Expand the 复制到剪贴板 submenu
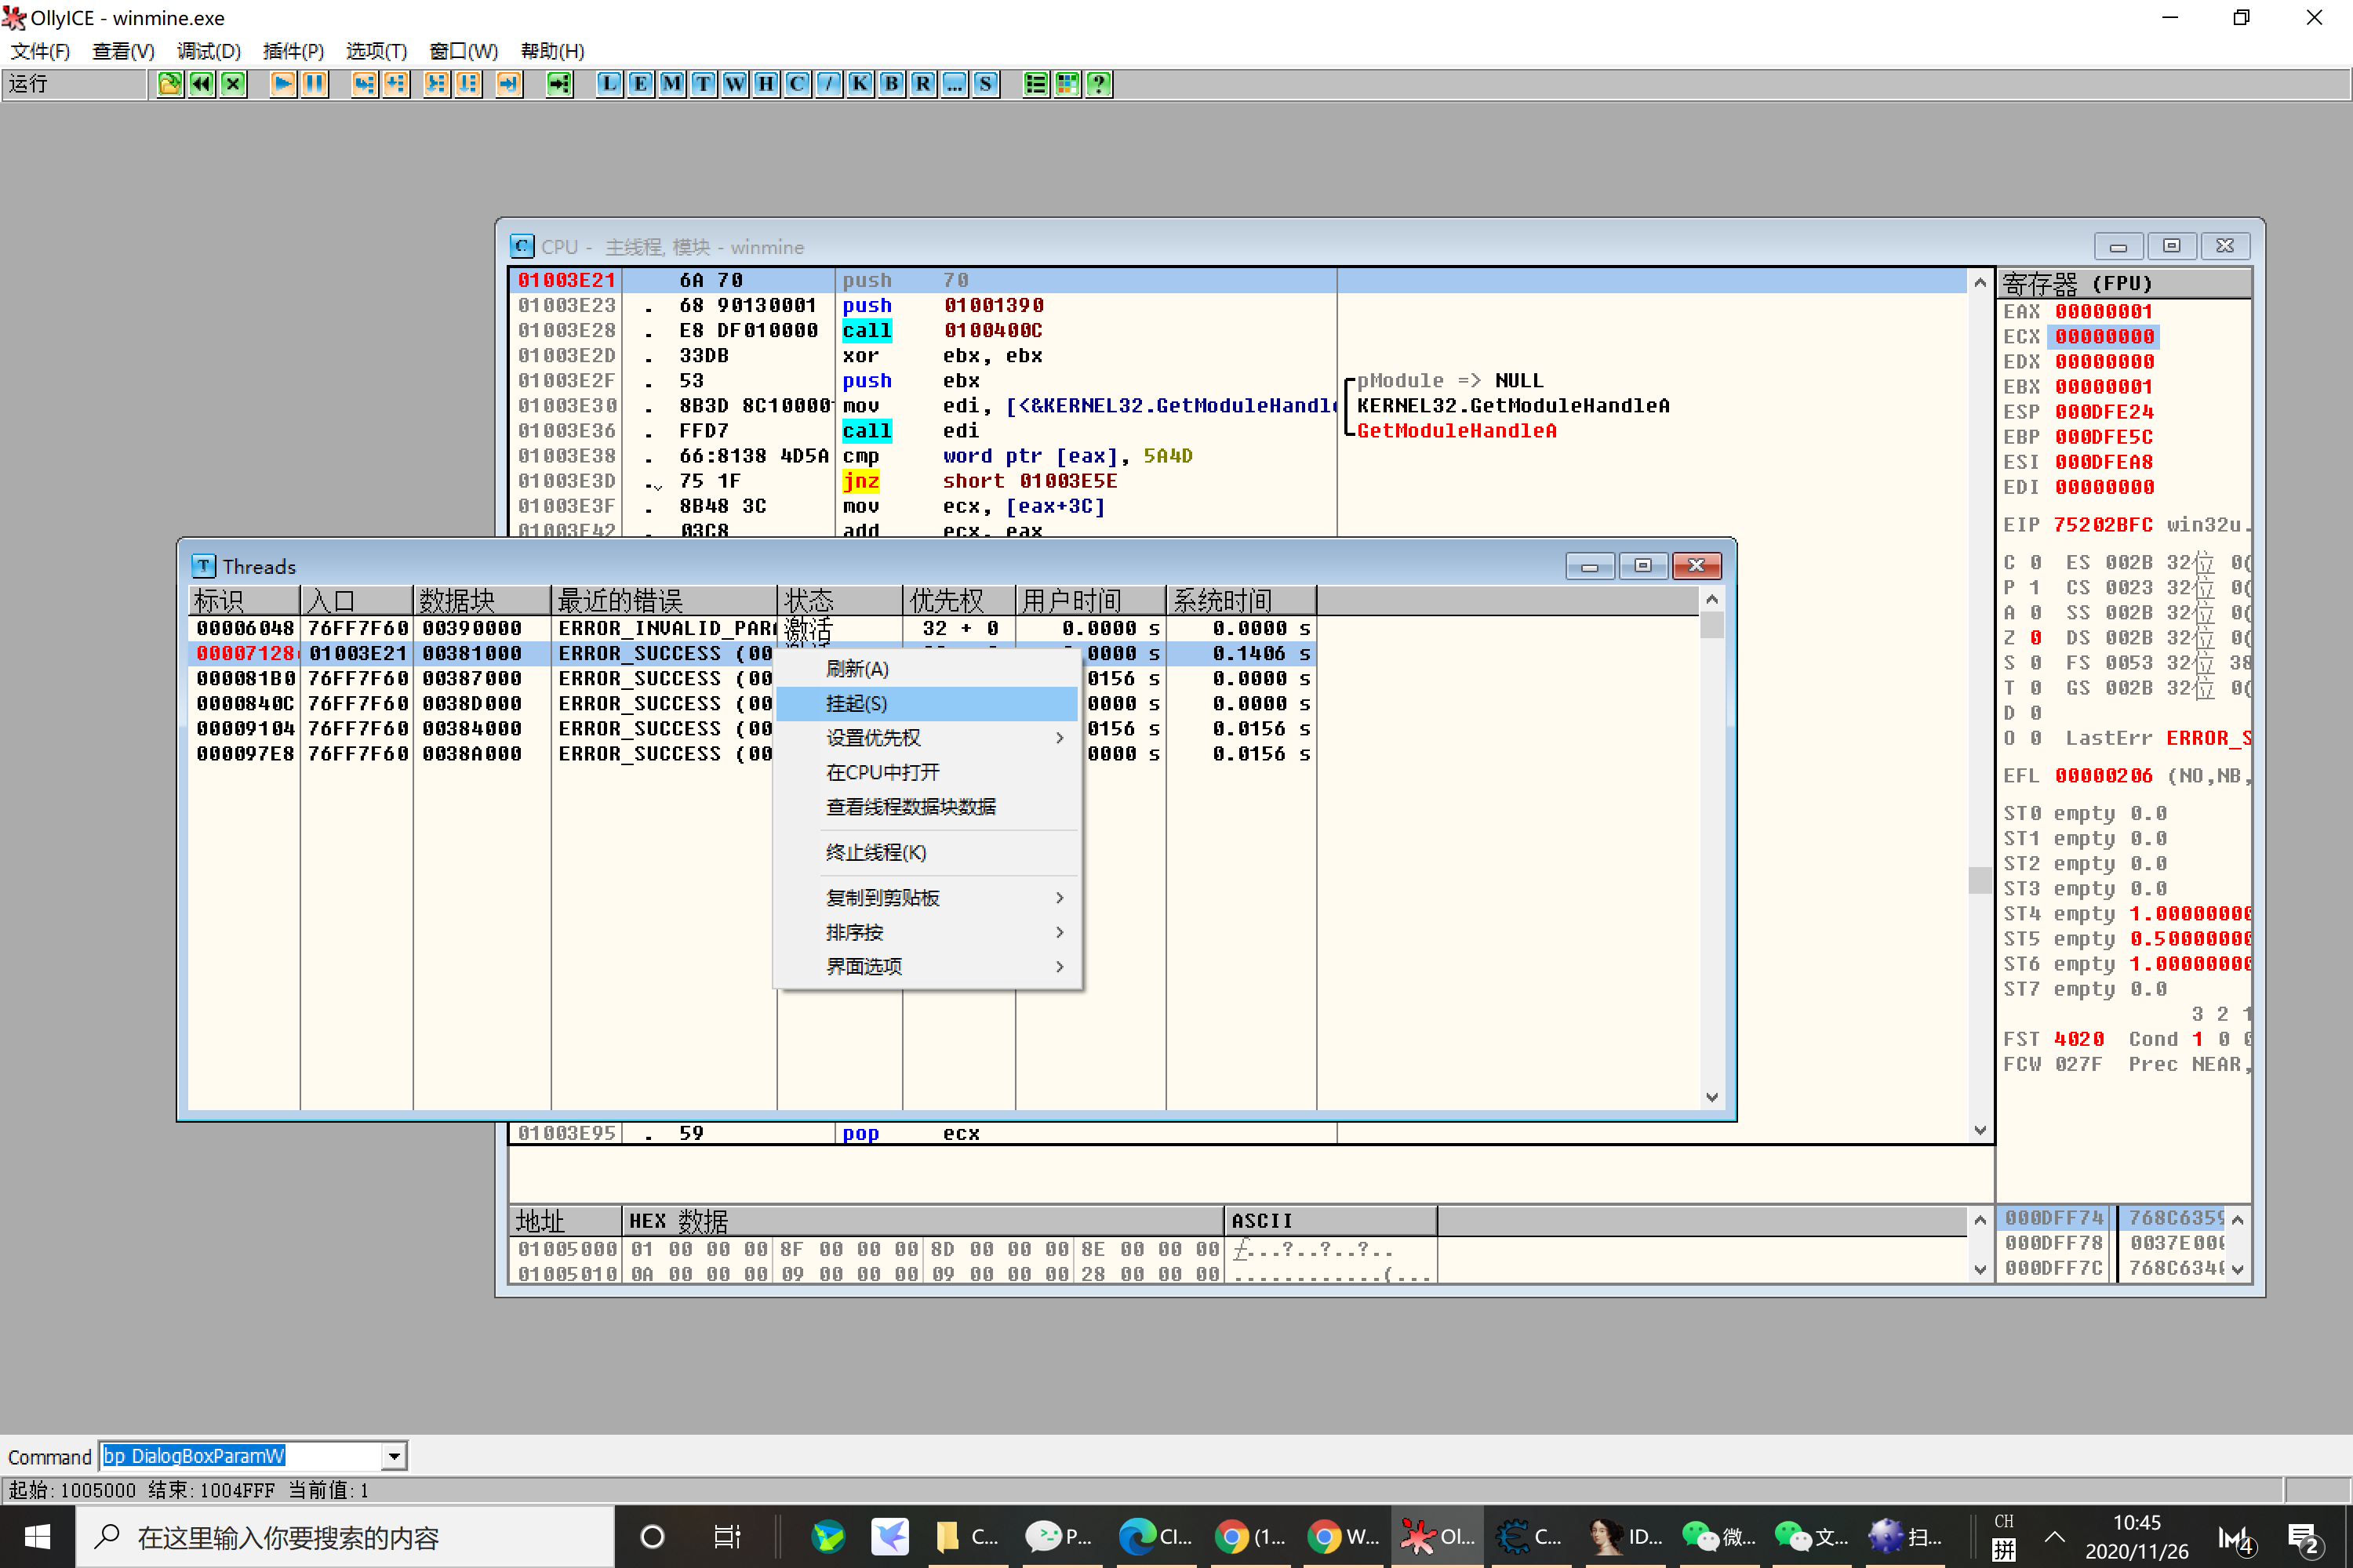This screenshot has width=2353, height=1568. point(927,898)
